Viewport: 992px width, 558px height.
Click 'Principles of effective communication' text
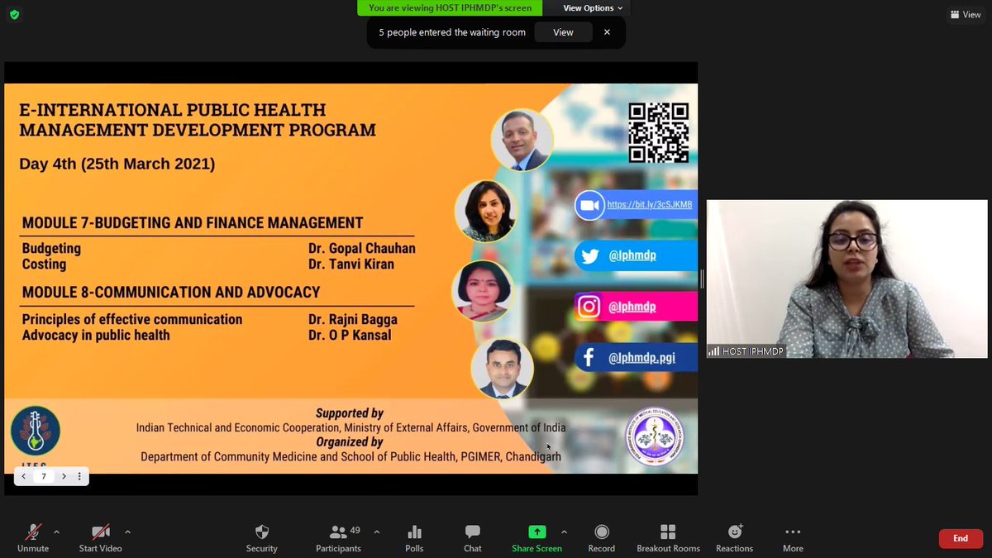[x=132, y=319]
